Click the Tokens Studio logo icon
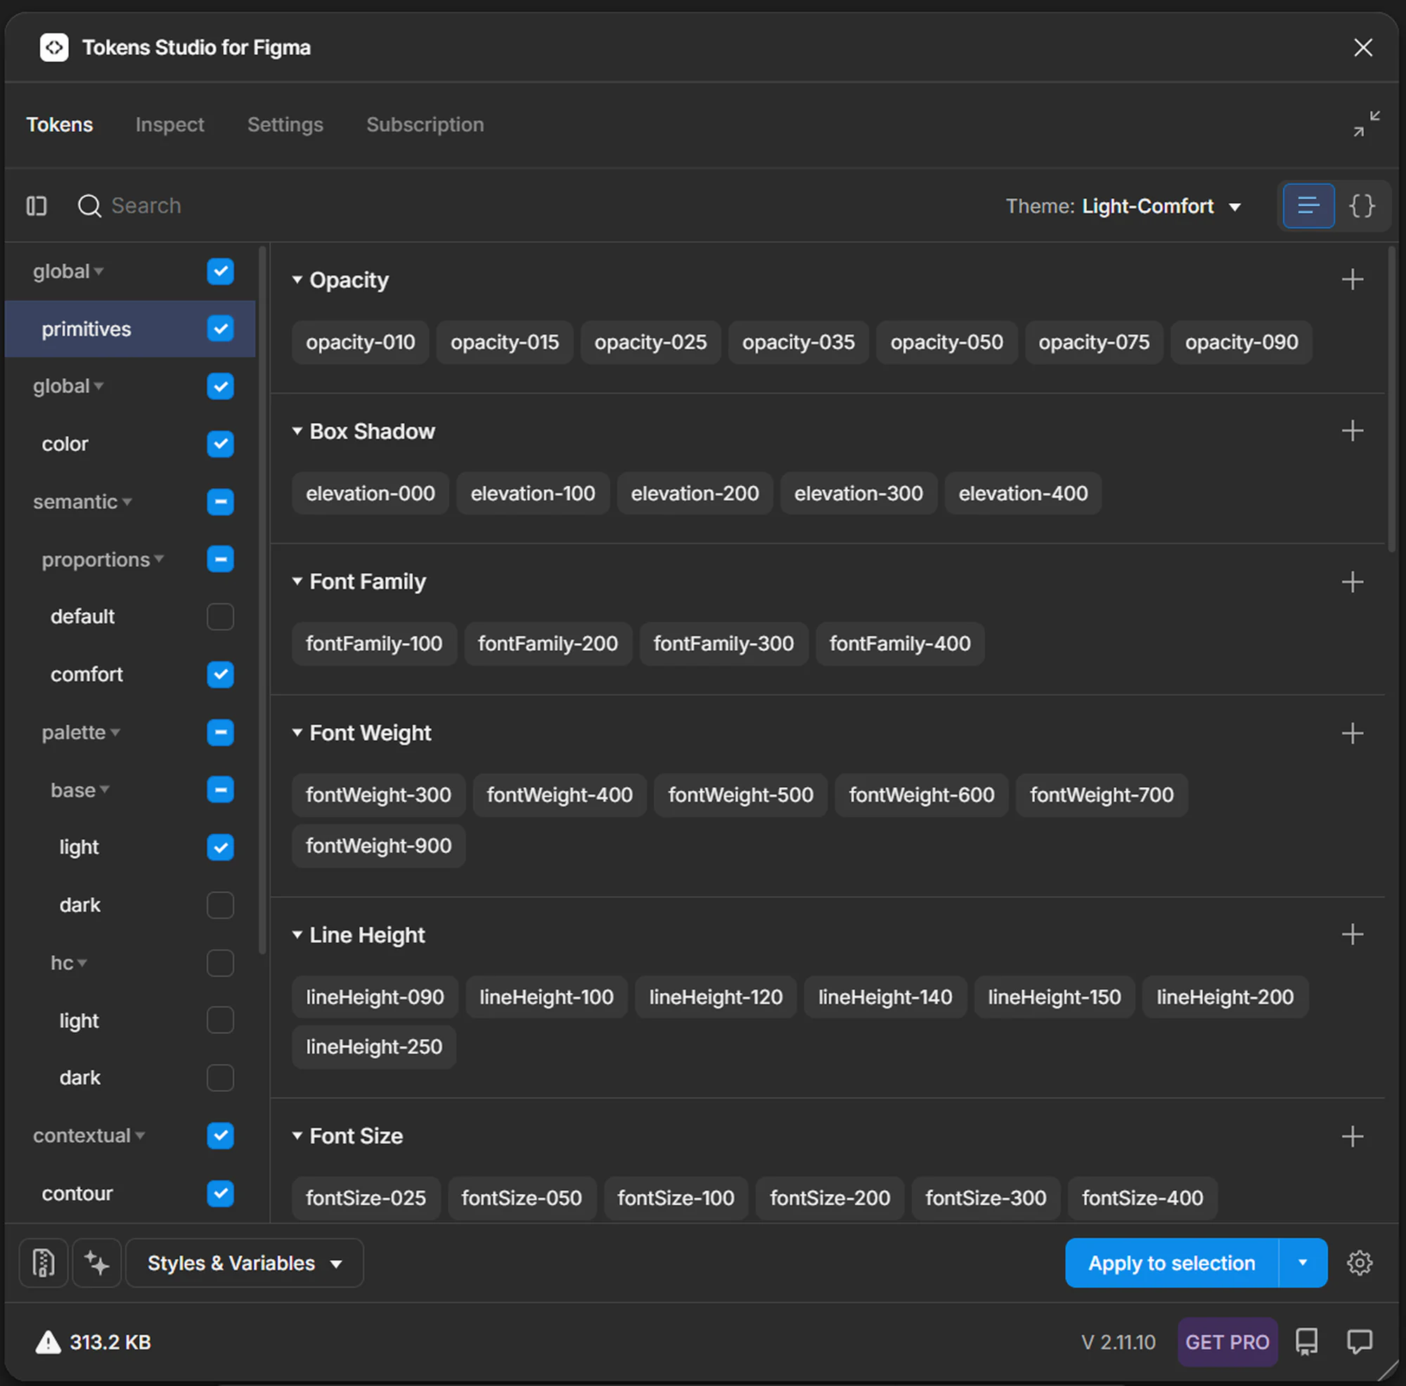This screenshot has height=1386, width=1406. pos(54,47)
